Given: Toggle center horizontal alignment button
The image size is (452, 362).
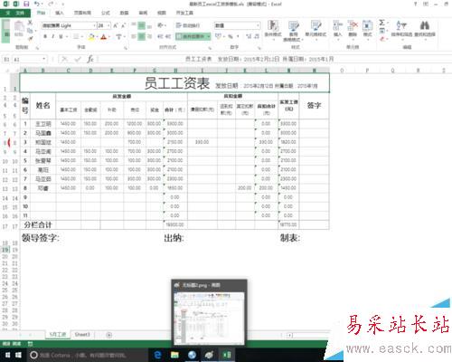Looking at the screenshot, I should [142, 36].
